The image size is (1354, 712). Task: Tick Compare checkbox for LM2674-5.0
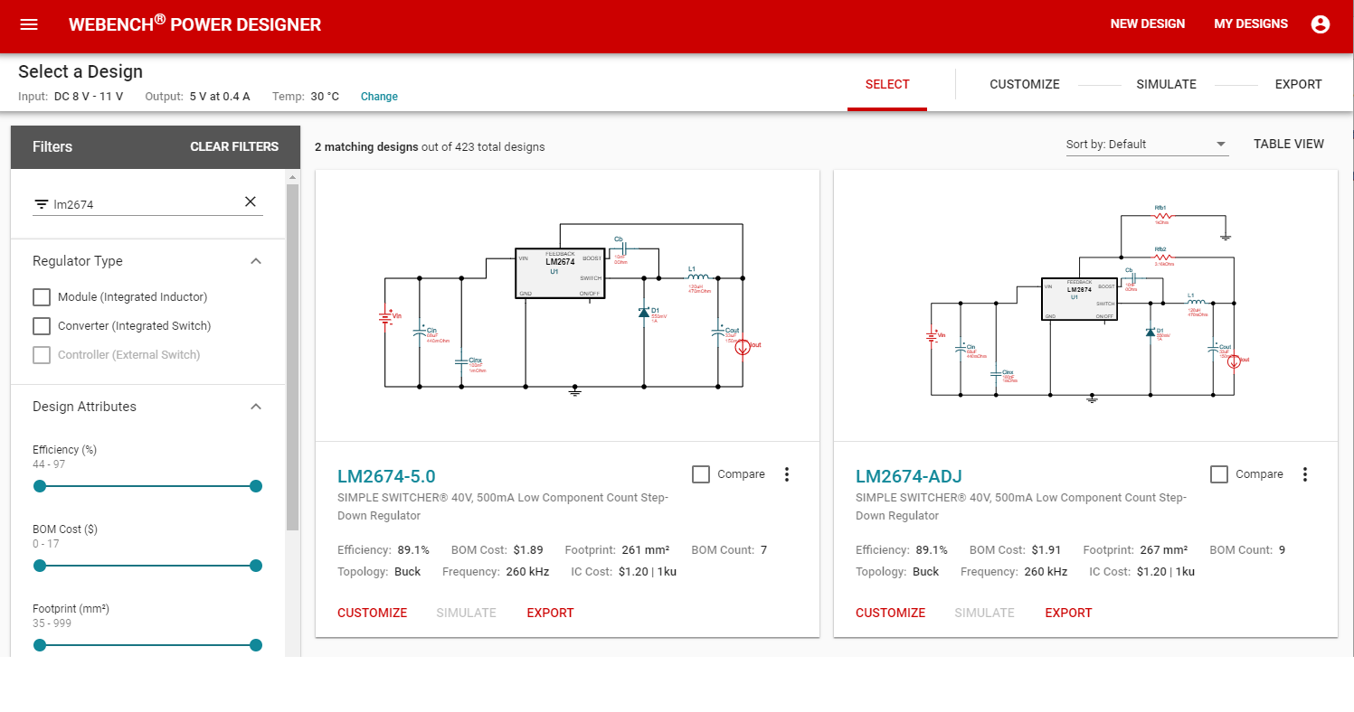tap(701, 474)
